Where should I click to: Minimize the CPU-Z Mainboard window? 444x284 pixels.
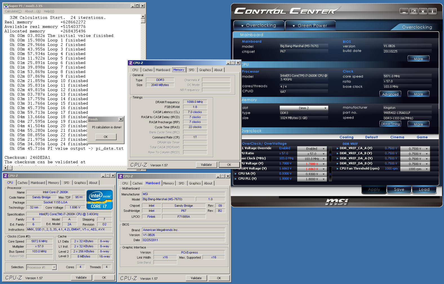tap(218, 176)
